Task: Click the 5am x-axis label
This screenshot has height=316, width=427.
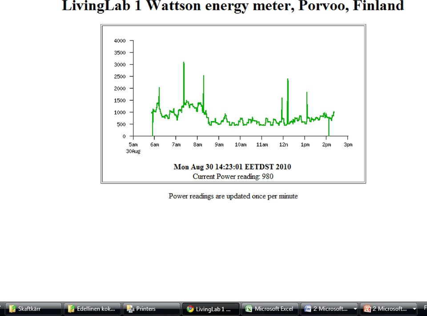Action: [133, 145]
